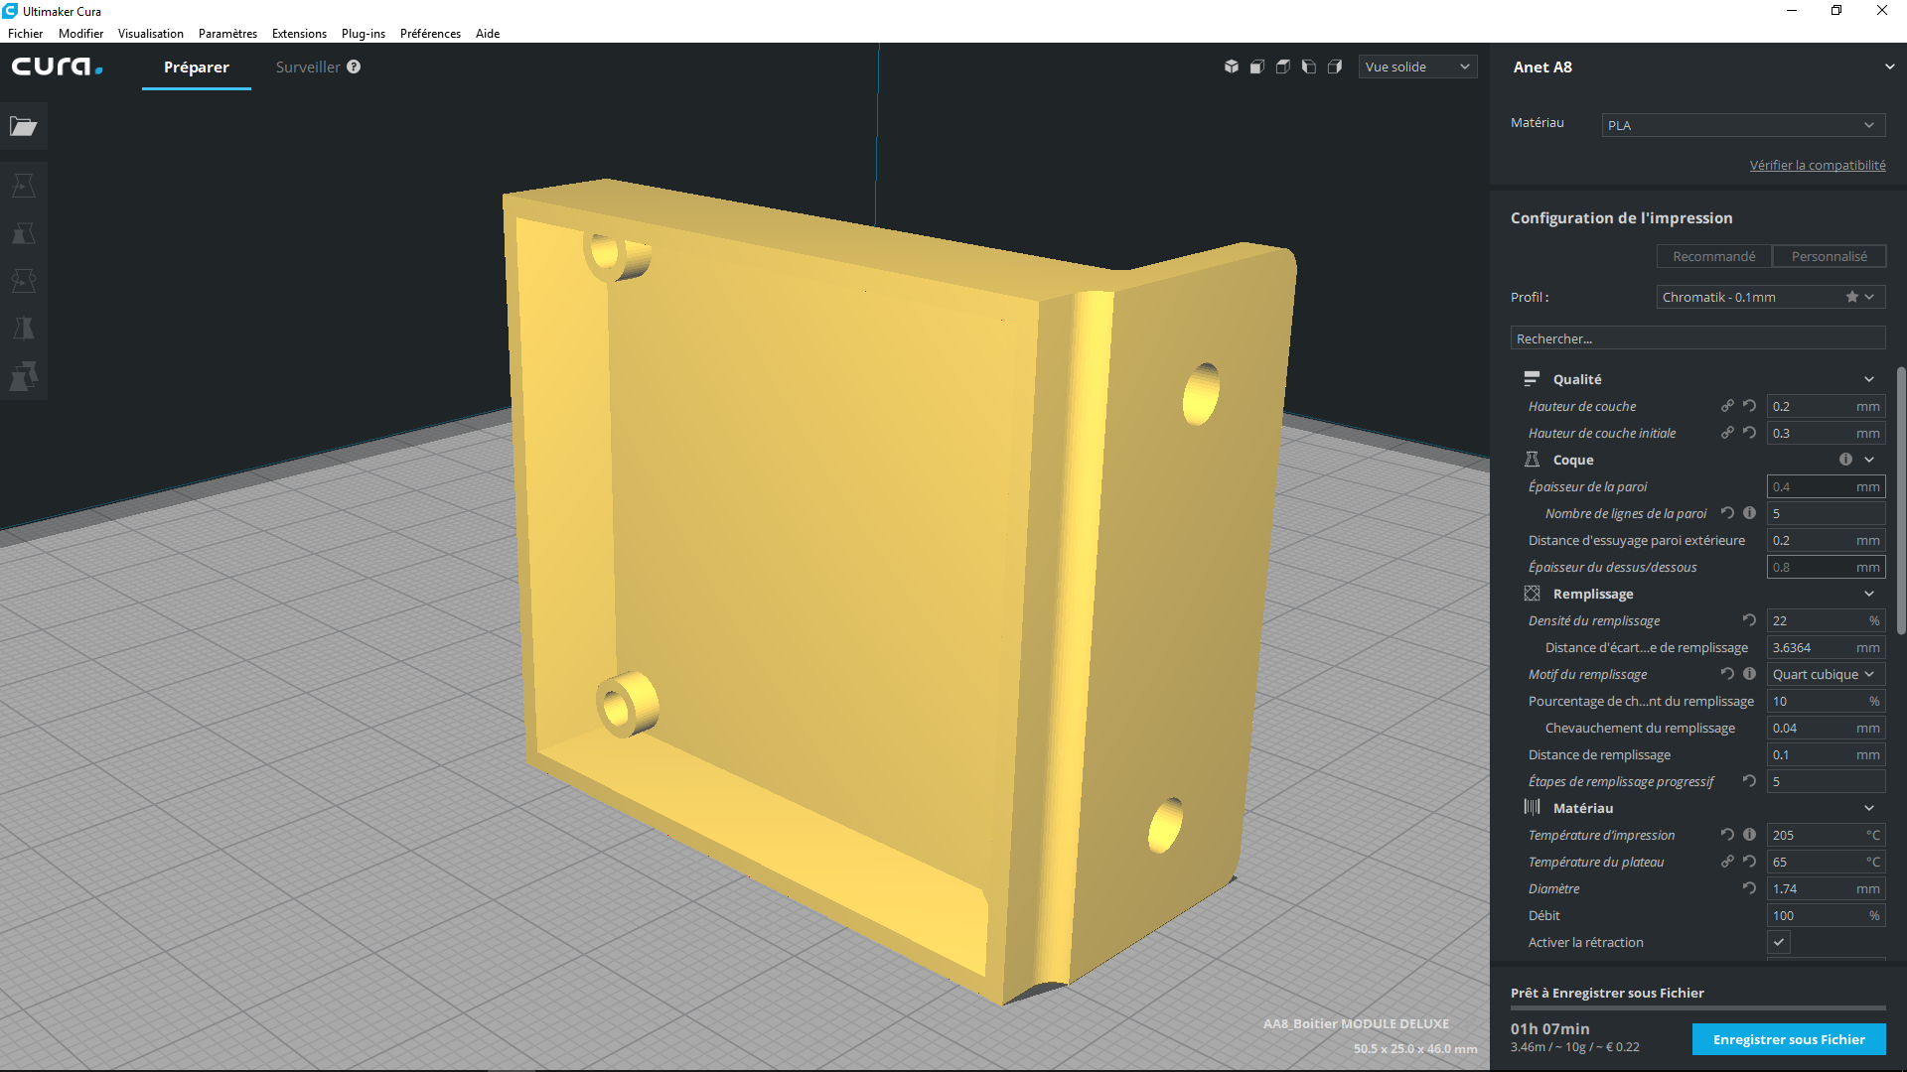Select the Per Model Settings tool
The height and width of the screenshot is (1072, 1907).
24,376
